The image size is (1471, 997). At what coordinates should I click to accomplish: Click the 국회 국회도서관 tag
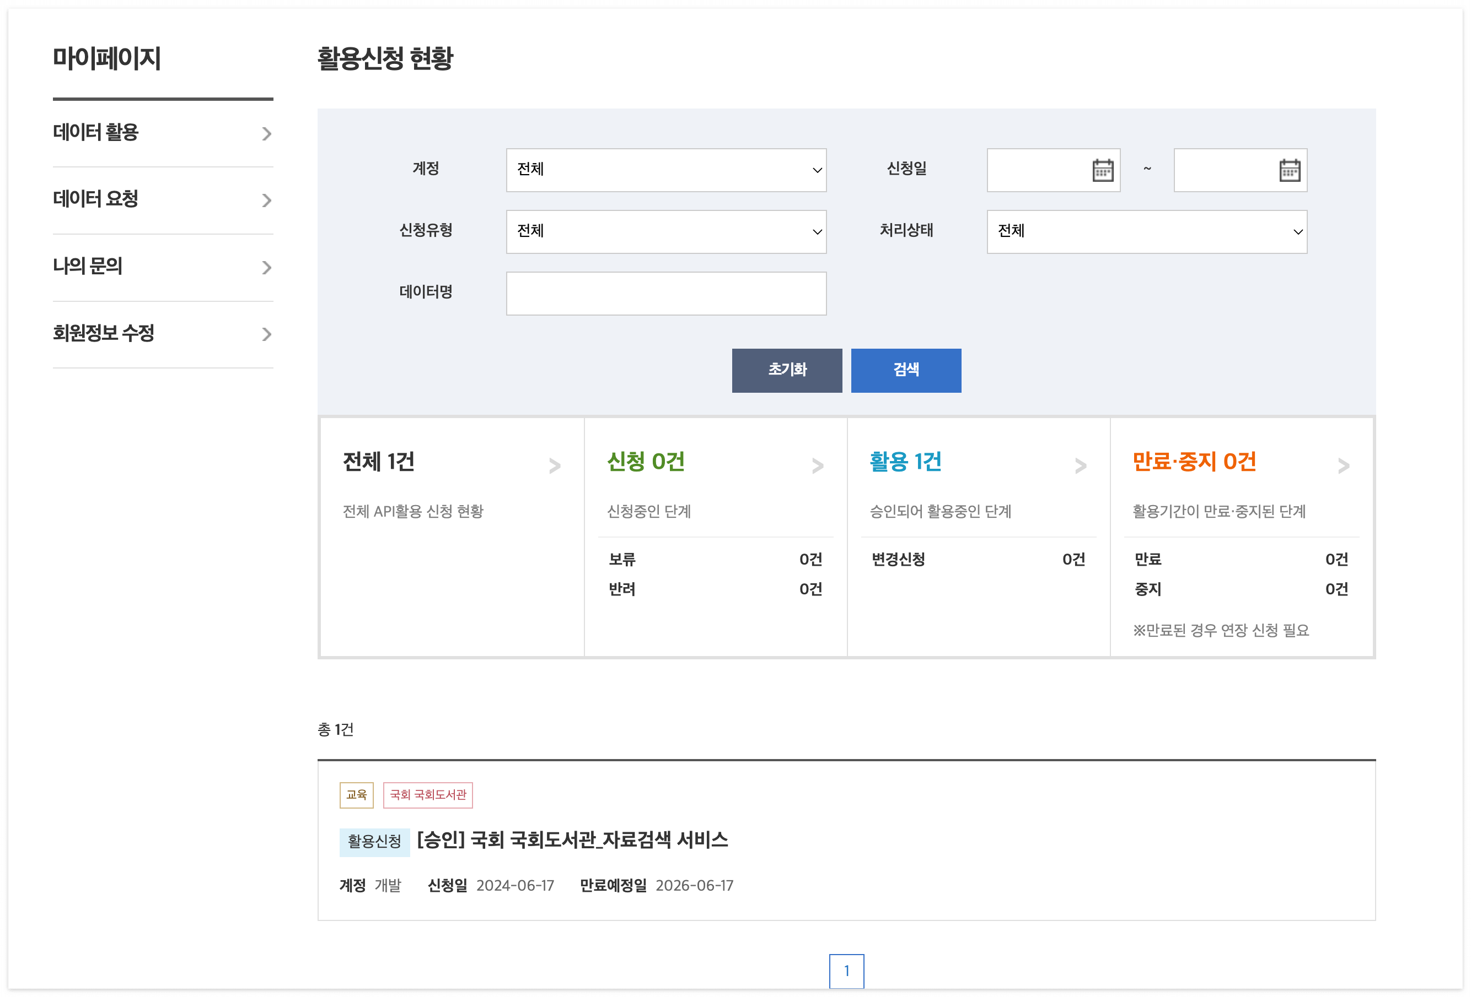pos(428,795)
